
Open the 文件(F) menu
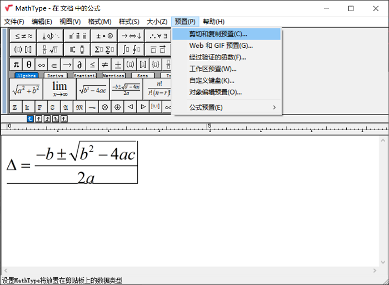(14, 22)
